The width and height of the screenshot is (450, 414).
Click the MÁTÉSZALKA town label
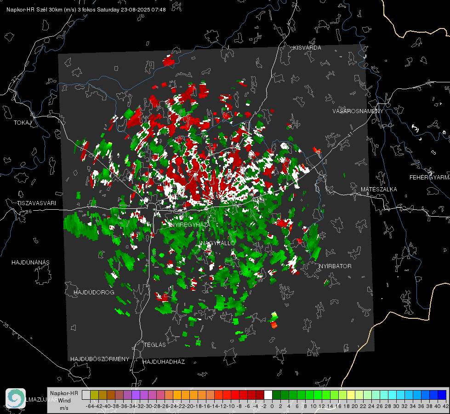(x=379, y=190)
